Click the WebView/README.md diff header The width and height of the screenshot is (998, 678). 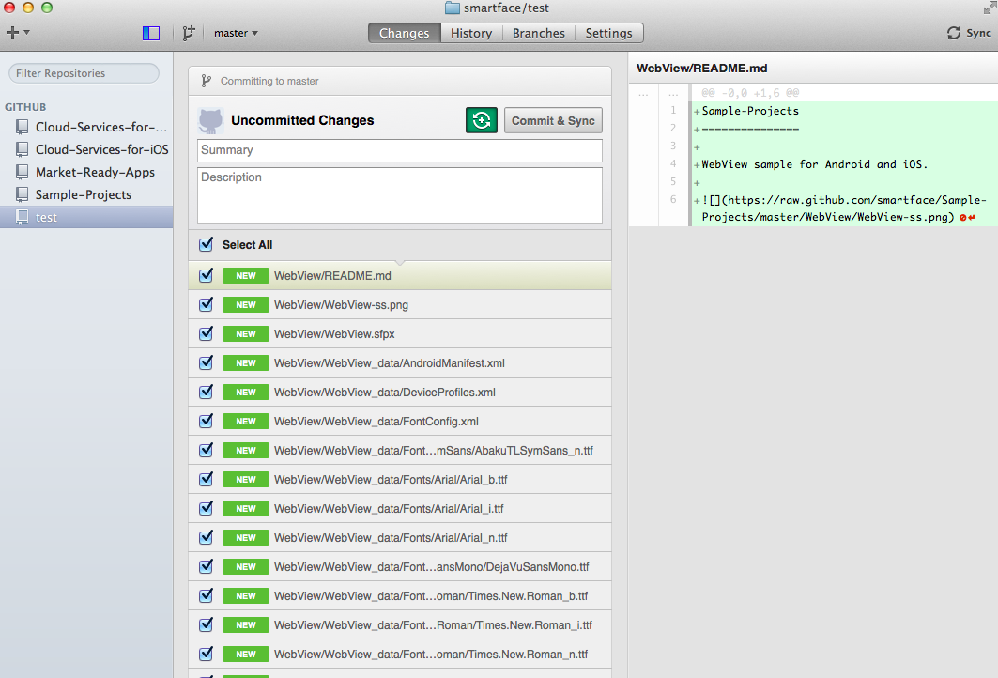tap(702, 69)
